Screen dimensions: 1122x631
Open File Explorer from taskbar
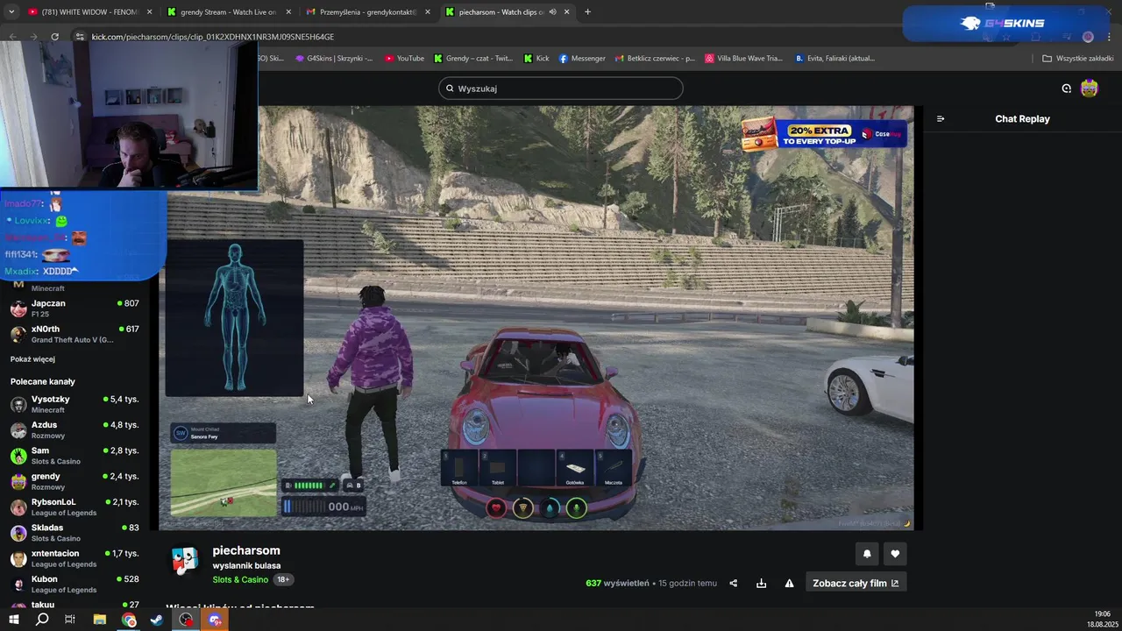pos(100,620)
